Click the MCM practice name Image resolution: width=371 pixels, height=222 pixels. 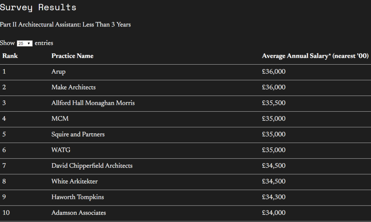[60, 119]
